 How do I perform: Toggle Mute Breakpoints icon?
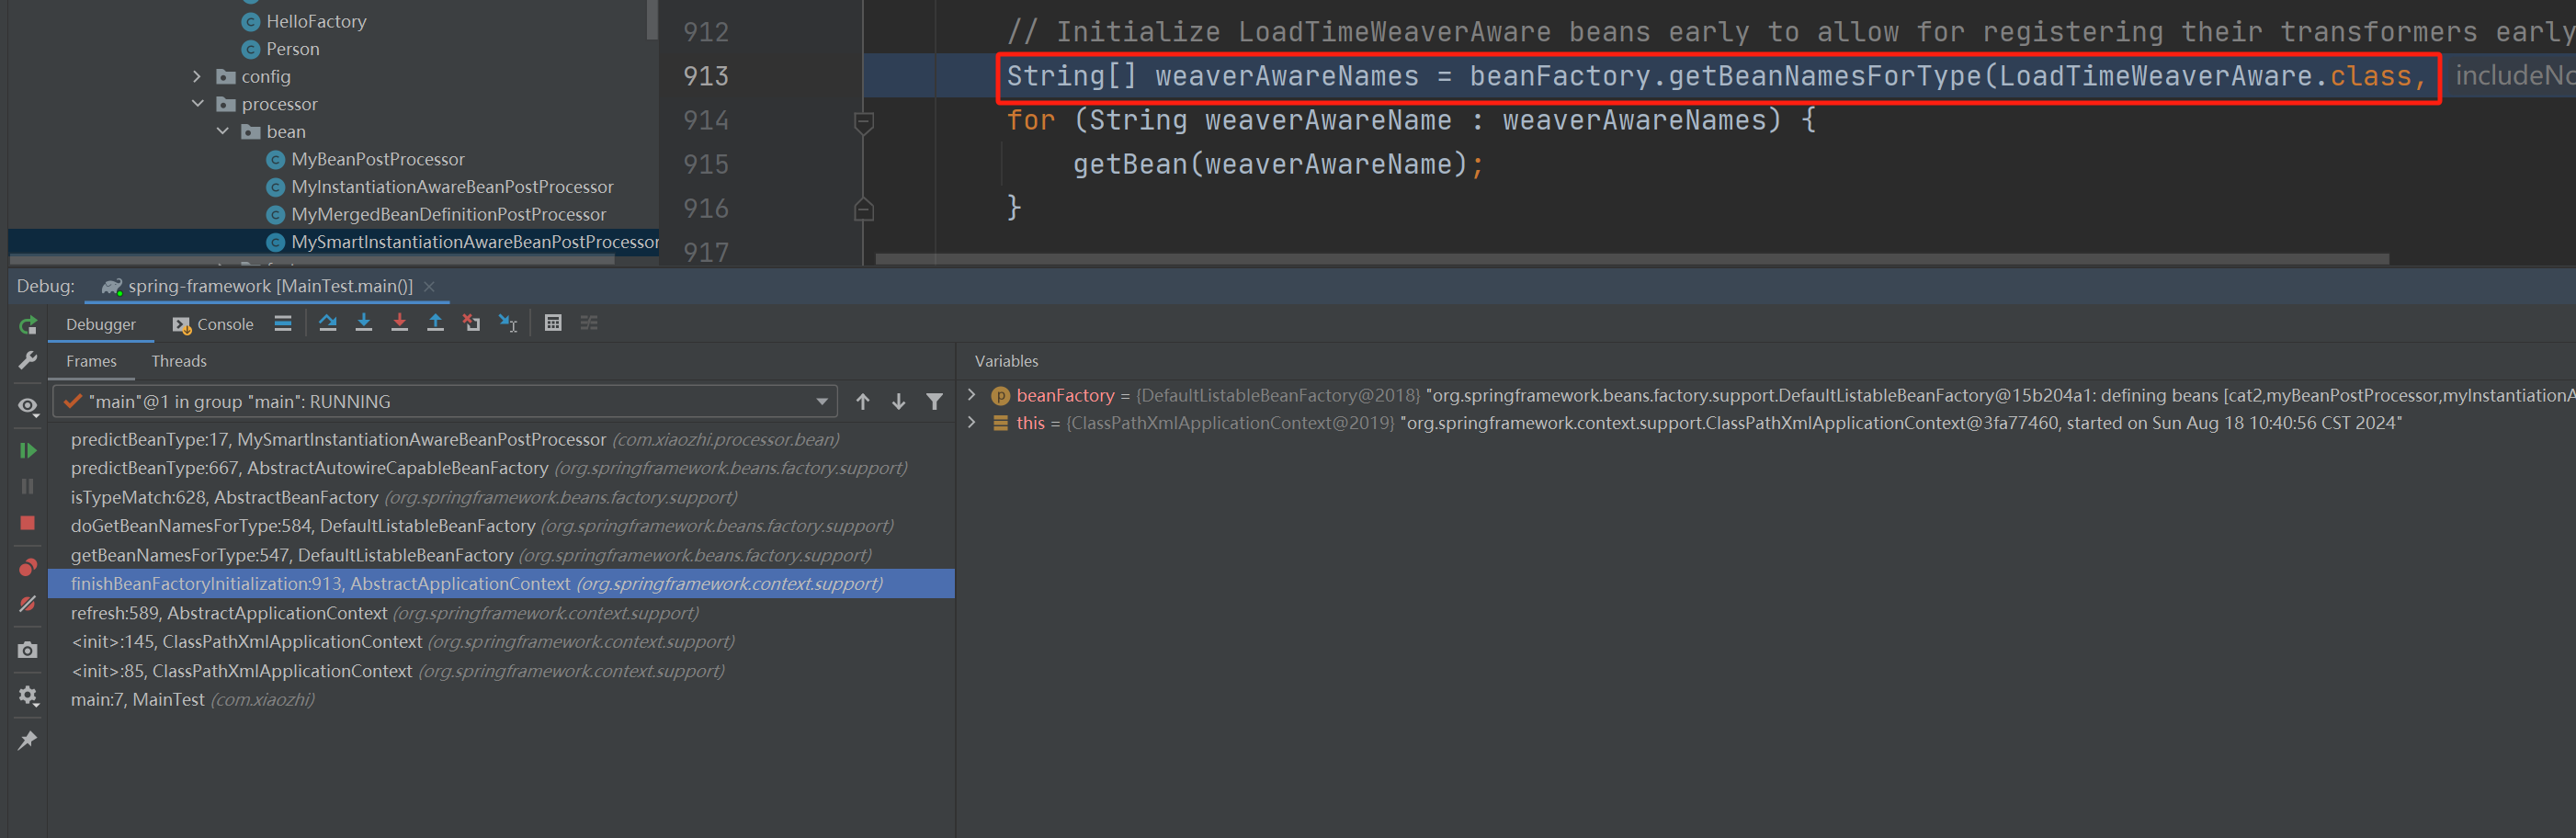(x=28, y=604)
